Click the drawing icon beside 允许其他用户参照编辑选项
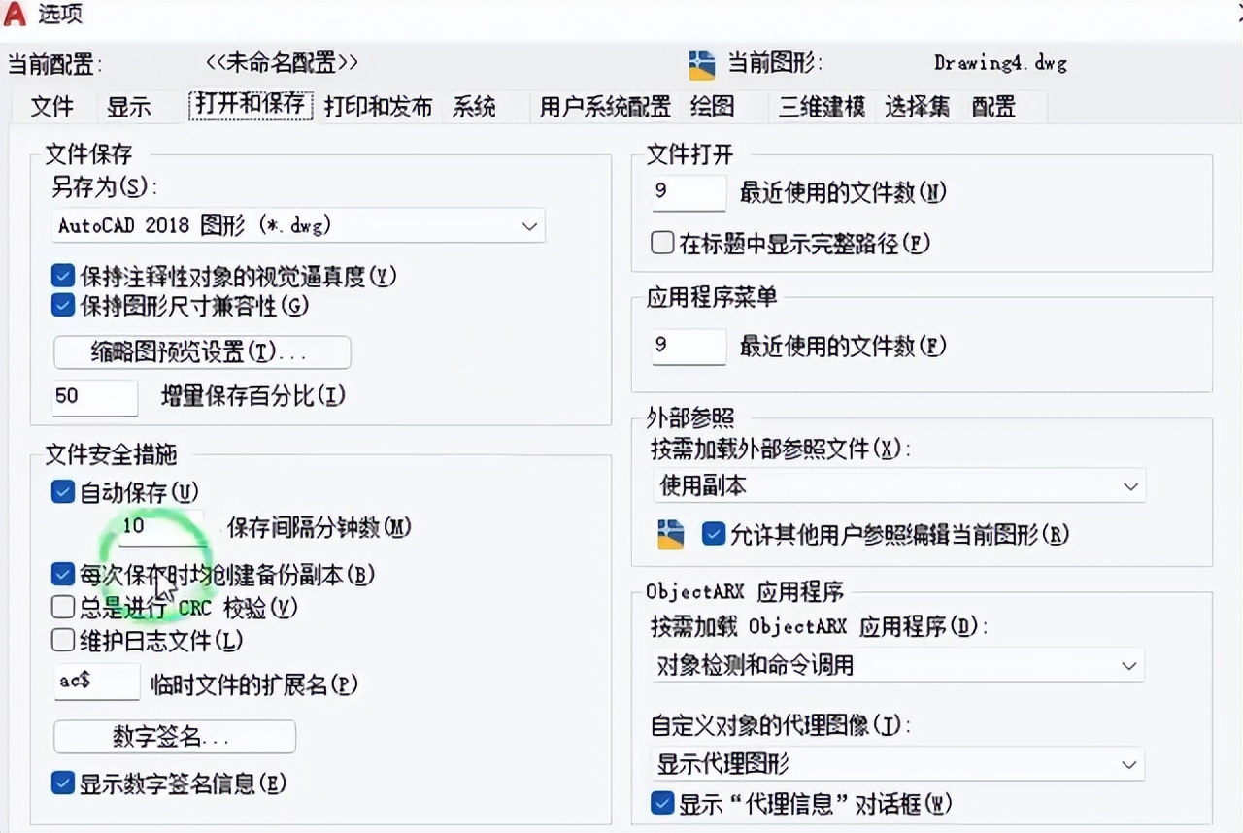This screenshot has width=1243, height=833. (x=670, y=533)
